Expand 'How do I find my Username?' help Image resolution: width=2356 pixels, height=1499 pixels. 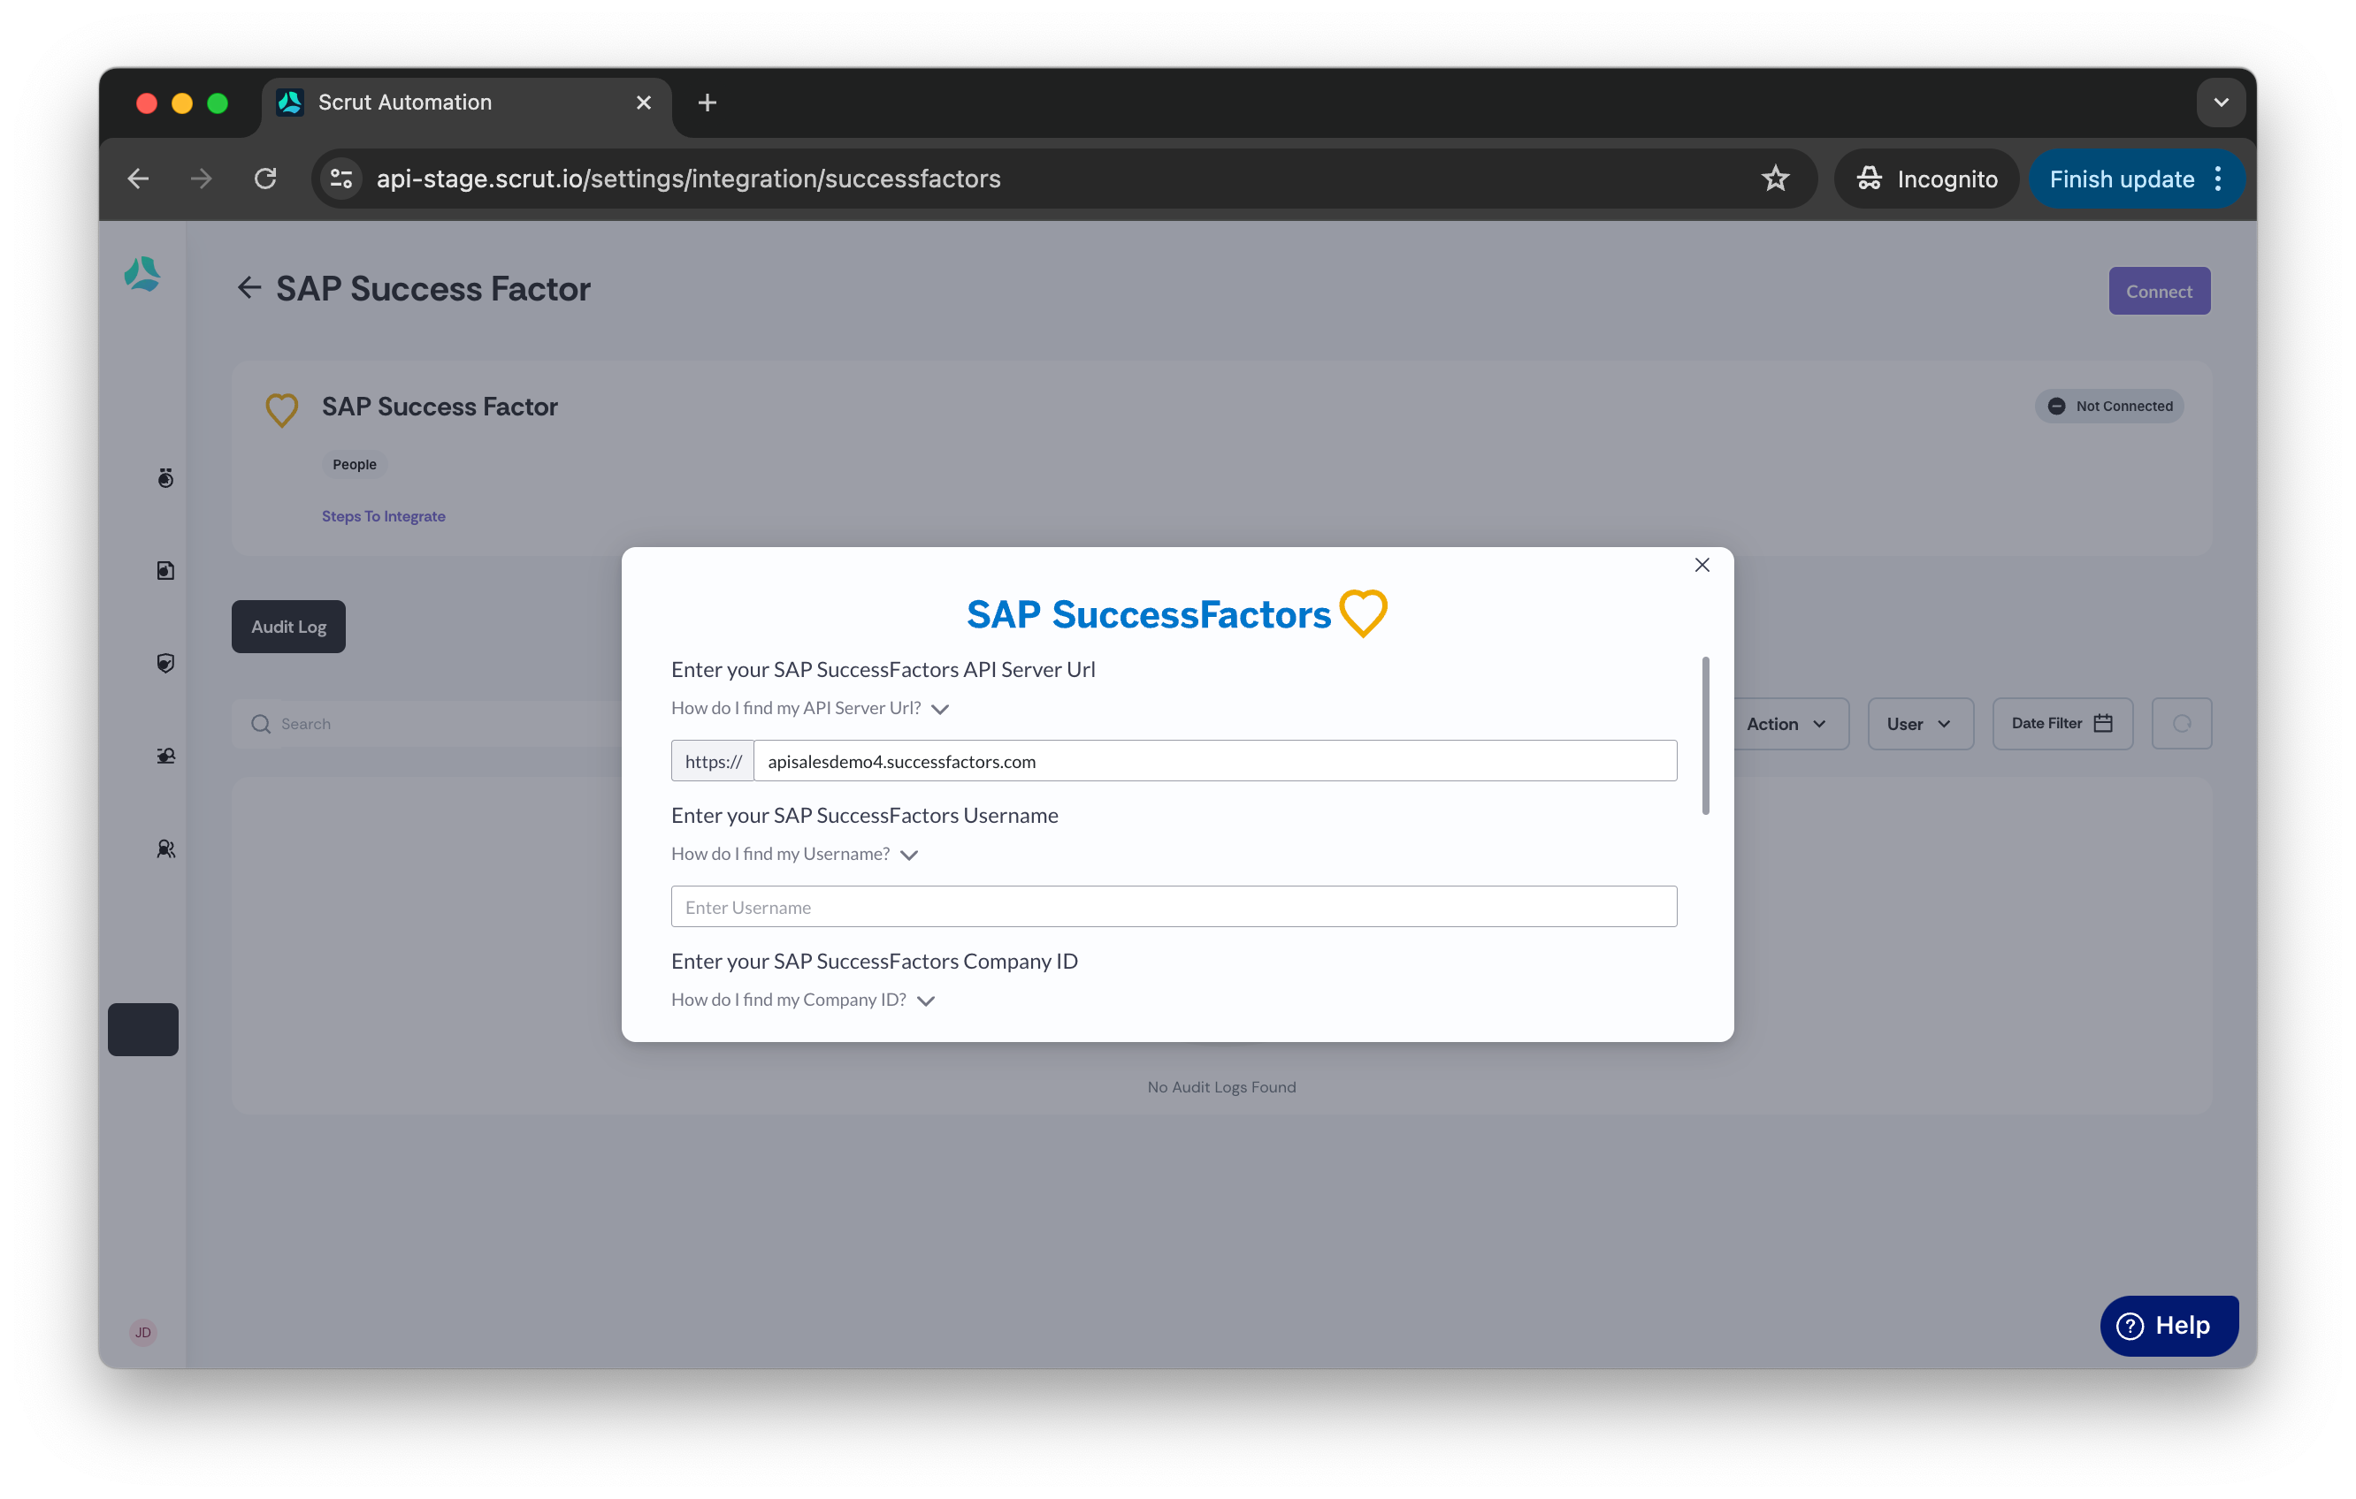794,854
